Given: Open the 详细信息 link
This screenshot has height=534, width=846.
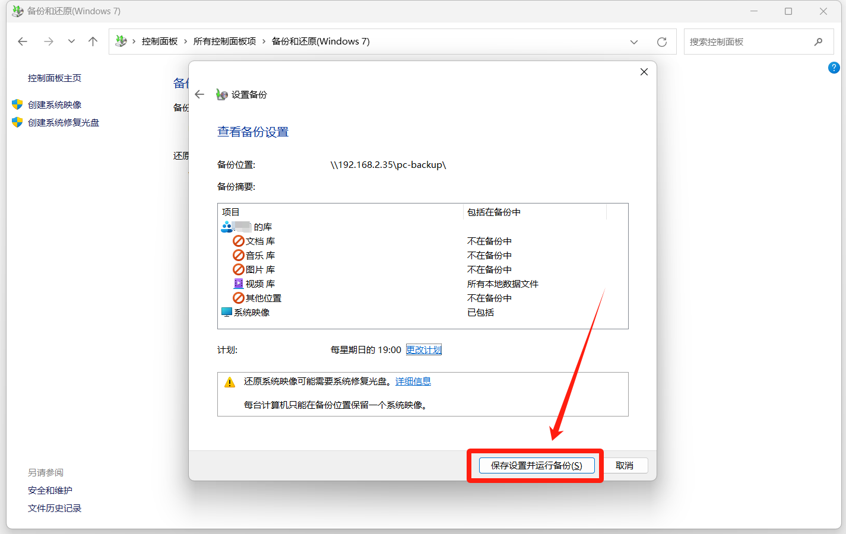Looking at the screenshot, I should click(x=413, y=382).
